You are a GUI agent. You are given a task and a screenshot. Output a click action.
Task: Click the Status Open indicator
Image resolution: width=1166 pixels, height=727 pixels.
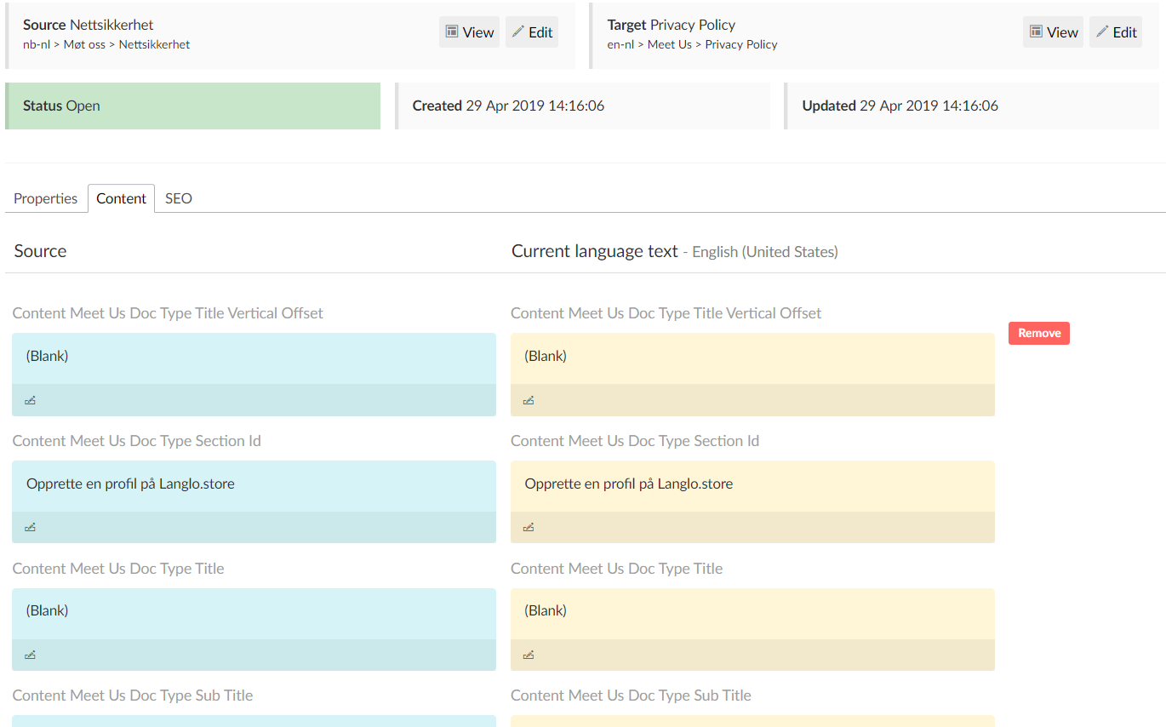tap(192, 106)
